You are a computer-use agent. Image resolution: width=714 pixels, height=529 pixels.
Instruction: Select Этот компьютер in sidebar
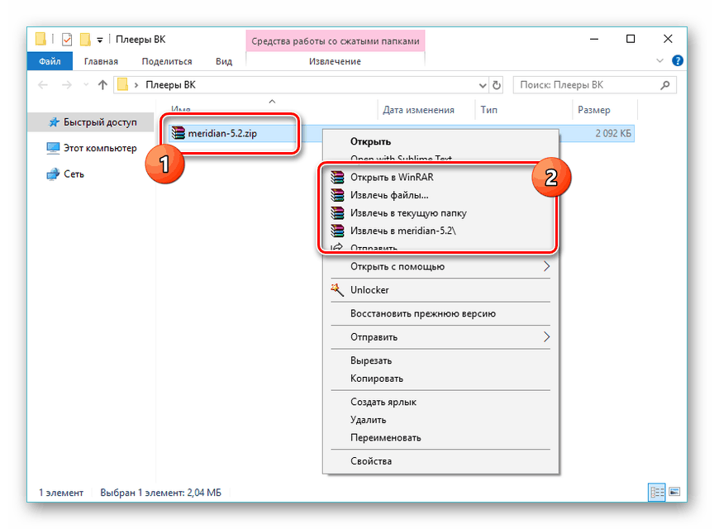[x=92, y=148]
